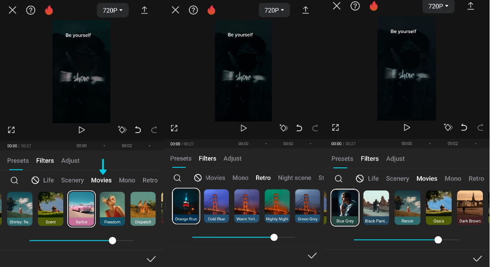Screen dimensions: 490x267
Task: Apply Renoir filter
Action: click(x=408, y=207)
